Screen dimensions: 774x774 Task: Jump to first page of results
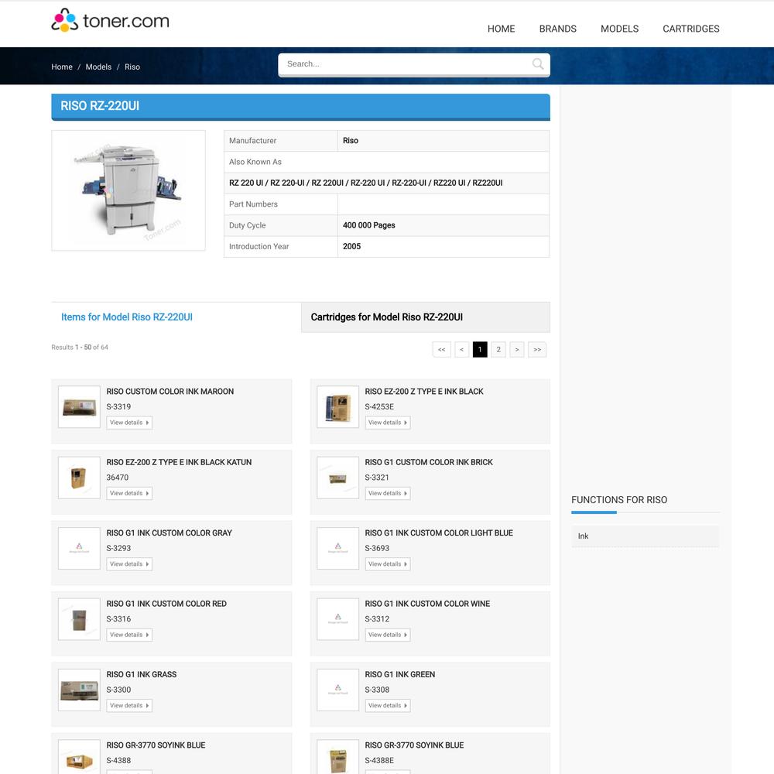point(442,350)
